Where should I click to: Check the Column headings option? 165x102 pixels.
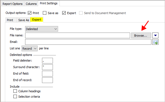[15, 91]
